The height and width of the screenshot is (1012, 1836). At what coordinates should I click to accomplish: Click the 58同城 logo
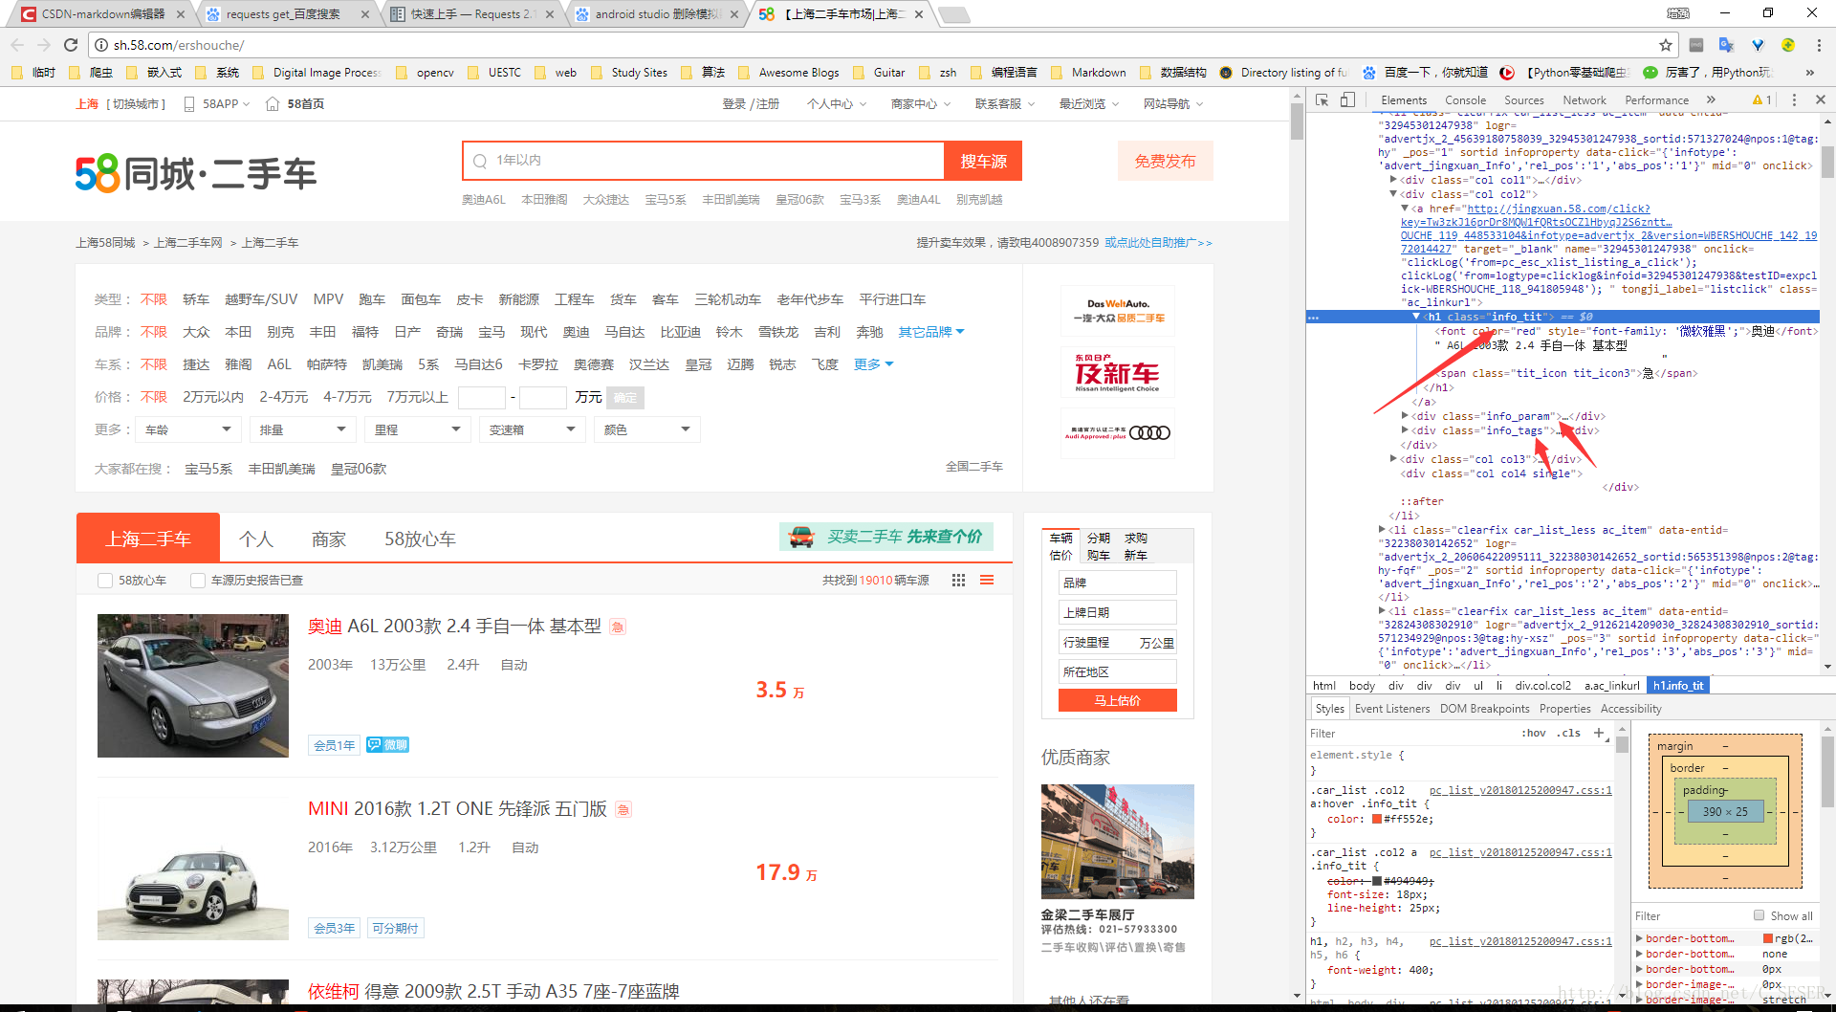click(x=196, y=174)
